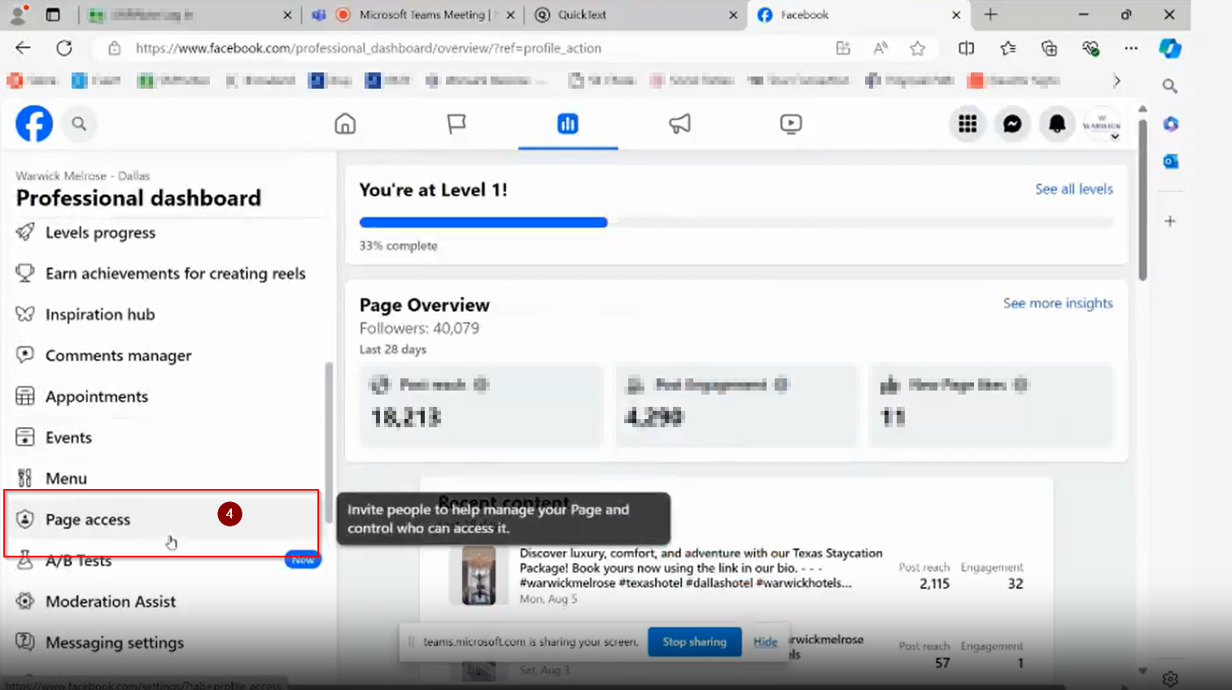Select Page access in the sidebar
Image resolution: width=1232 pixels, height=690 pixels.
tap(88, 520)
